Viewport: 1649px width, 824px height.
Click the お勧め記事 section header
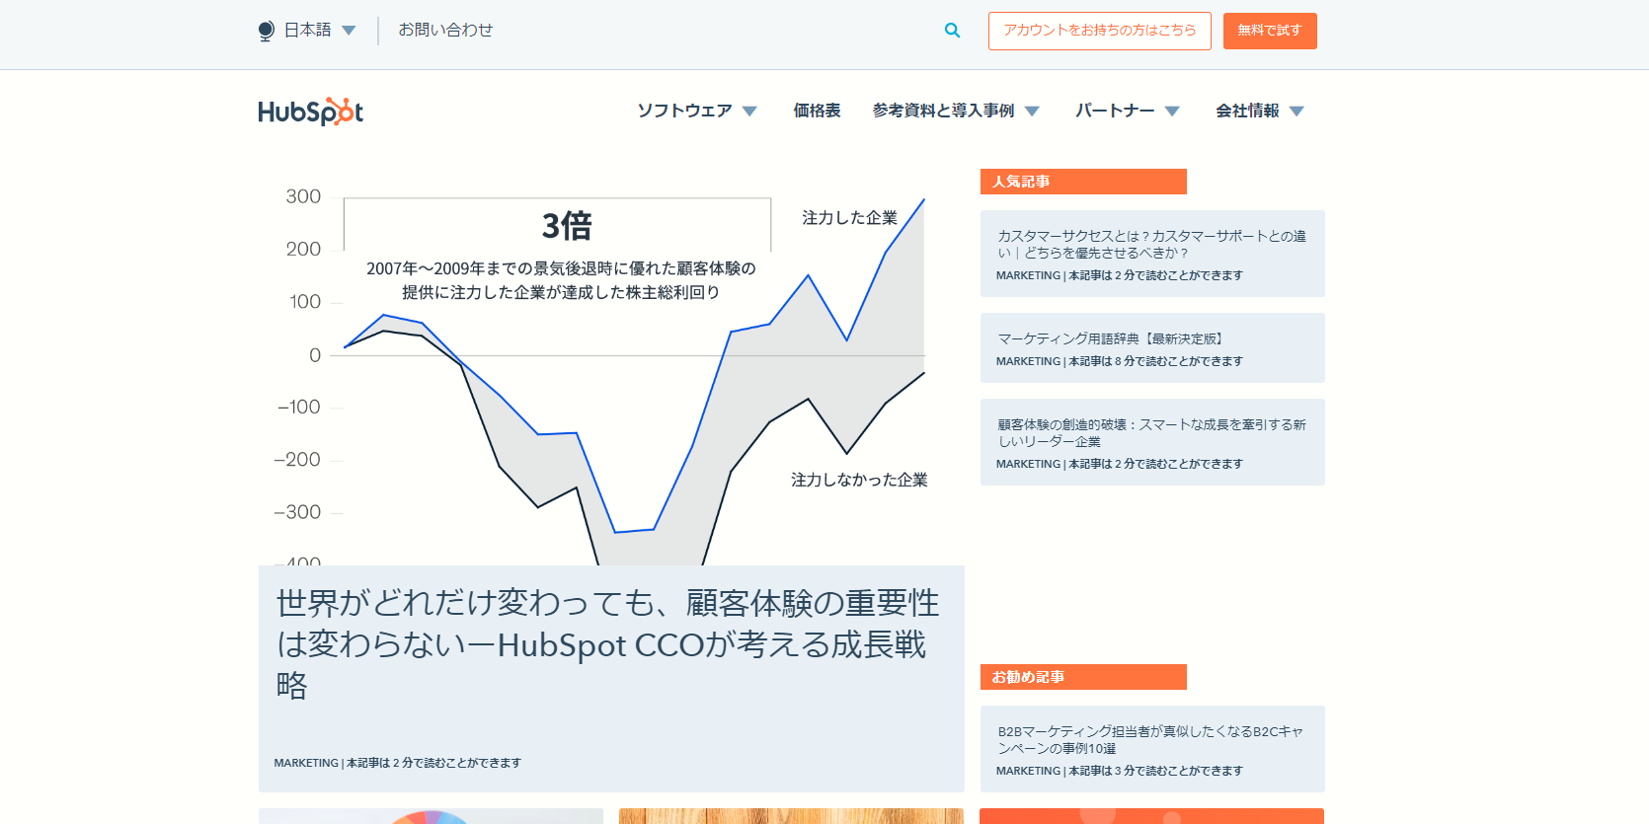click(1083, 677)
